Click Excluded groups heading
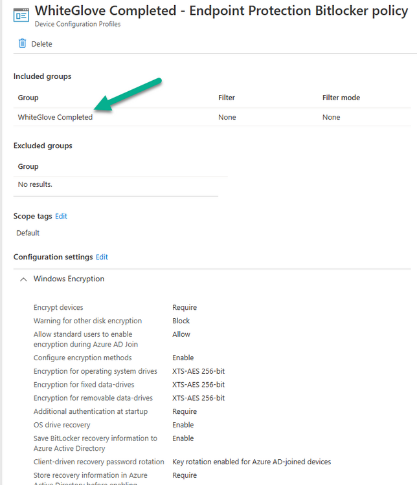This screenshot has height=485, width=417. point(43,145)
